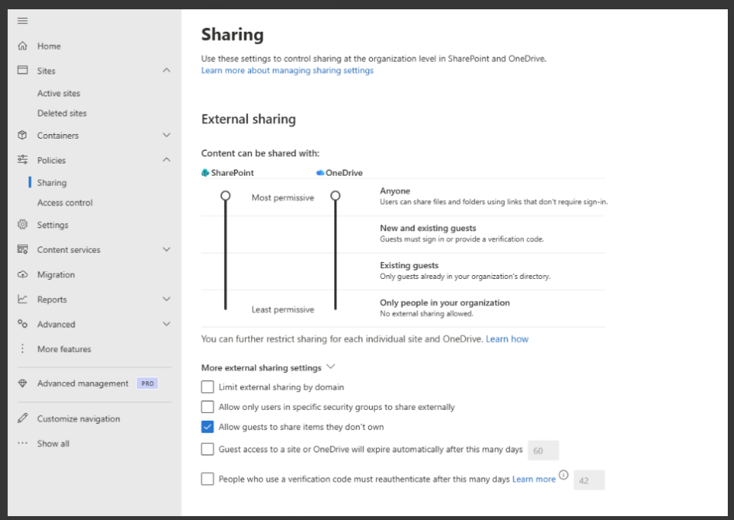Image resolution: width=734 pixels, height=520 pixels.
Task: Click the External sharing heading
Action: click(249, 119)
